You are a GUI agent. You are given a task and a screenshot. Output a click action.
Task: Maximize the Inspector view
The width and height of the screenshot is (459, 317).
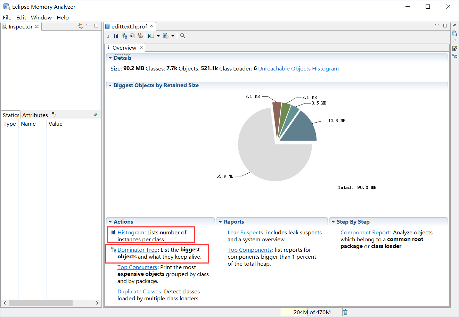coord(96,26)
